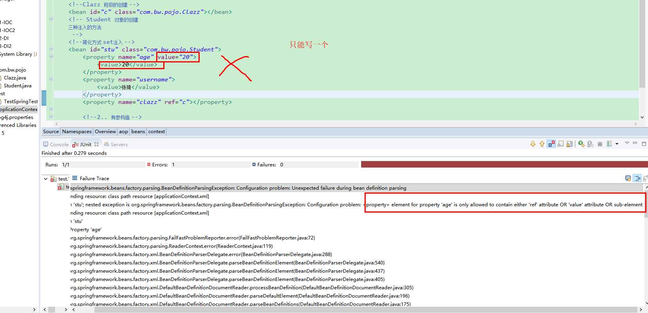Switch to Namespaces editor tab
The image size is (648, 313).
click(77, 132)
